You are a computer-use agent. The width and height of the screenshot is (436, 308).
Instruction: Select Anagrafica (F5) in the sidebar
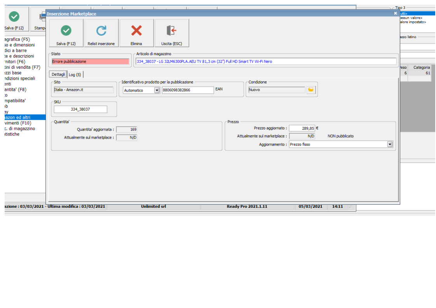tap(17, 40)
